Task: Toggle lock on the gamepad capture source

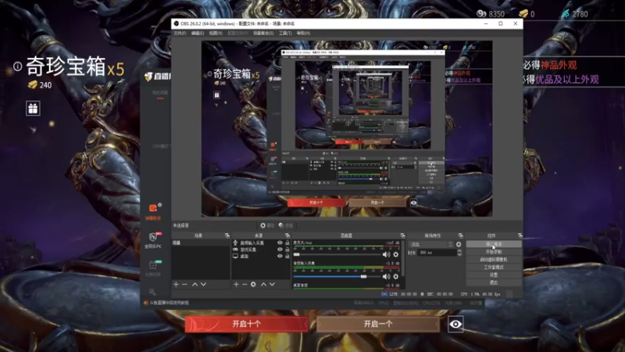Action: [x=287, y=250]
